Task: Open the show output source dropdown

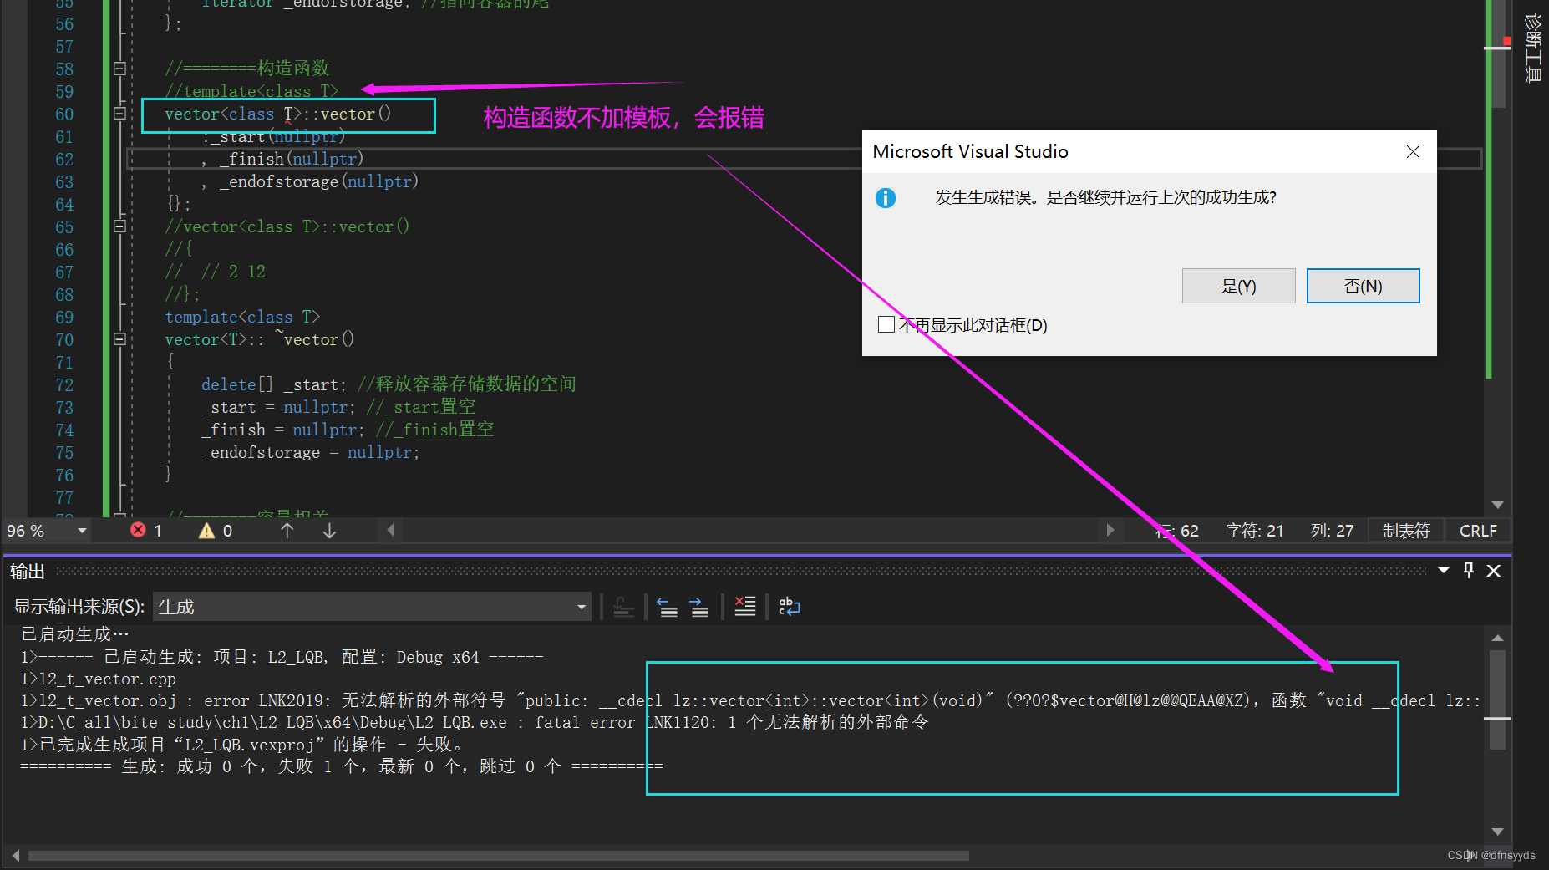Action: (372, 607)
